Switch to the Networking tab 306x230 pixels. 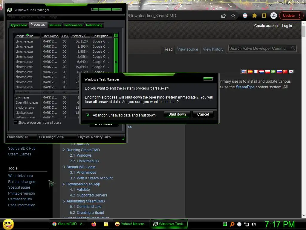pos(94,25)
